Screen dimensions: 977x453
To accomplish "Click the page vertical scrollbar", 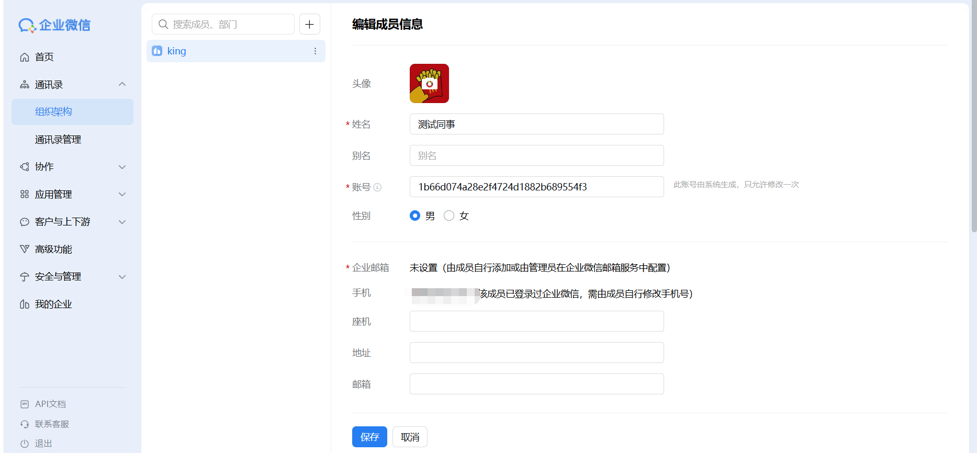I will [973, 117].
